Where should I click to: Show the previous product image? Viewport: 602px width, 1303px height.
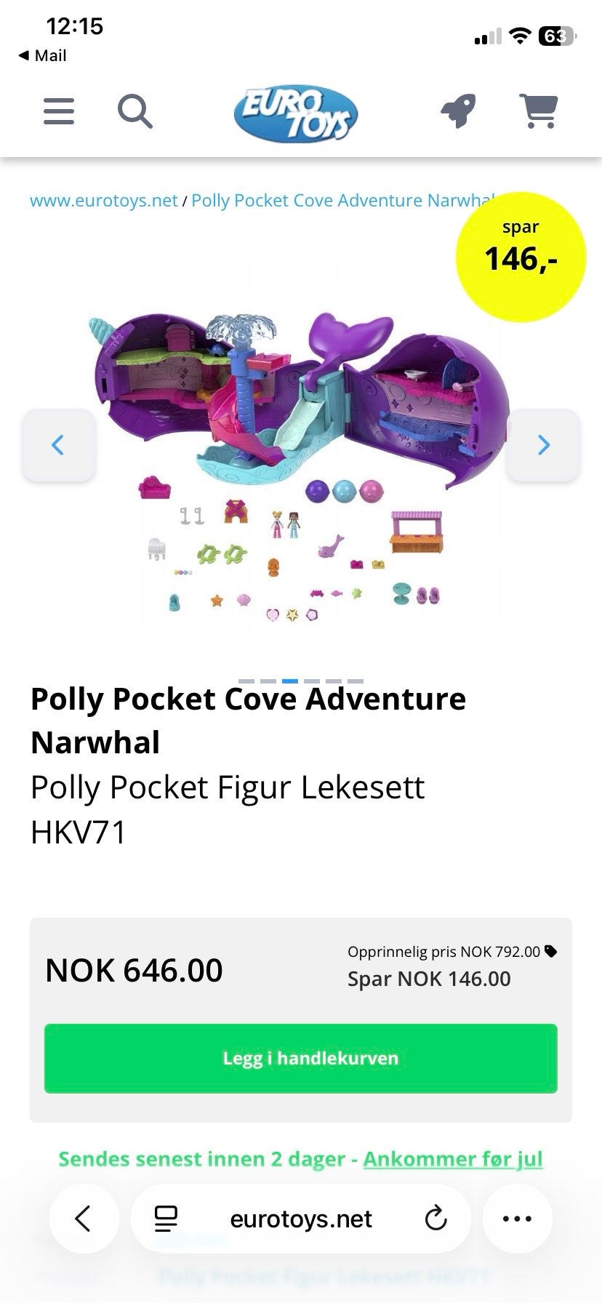pos(58,444)
